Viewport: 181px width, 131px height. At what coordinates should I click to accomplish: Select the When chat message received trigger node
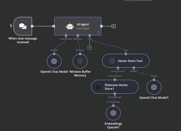click(x=23, y=26)
